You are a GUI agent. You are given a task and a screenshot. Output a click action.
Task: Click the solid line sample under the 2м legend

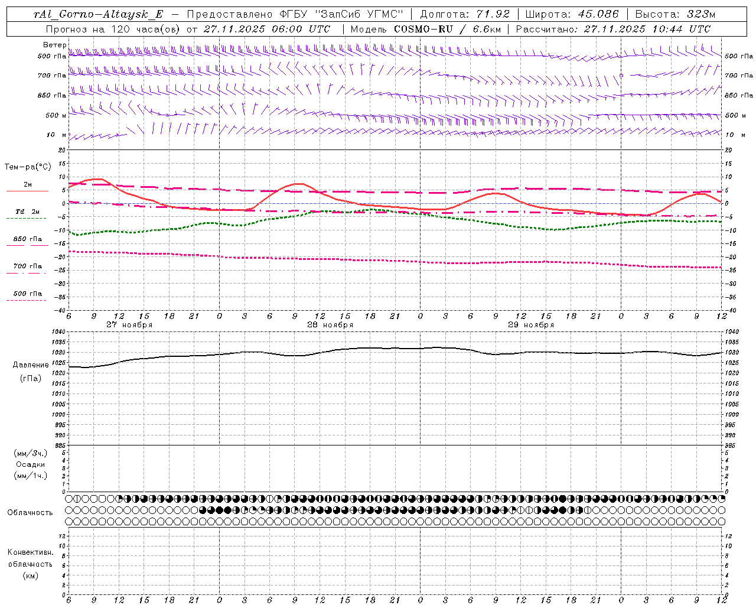tap(27, 191)
